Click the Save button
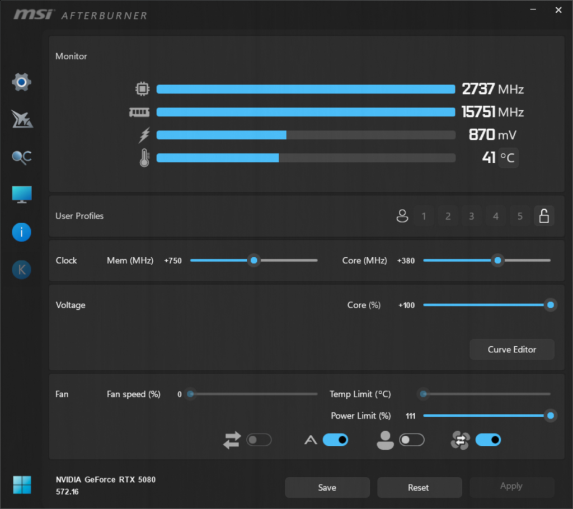This screenshot has width=573, height=509. tap(327, 487)
